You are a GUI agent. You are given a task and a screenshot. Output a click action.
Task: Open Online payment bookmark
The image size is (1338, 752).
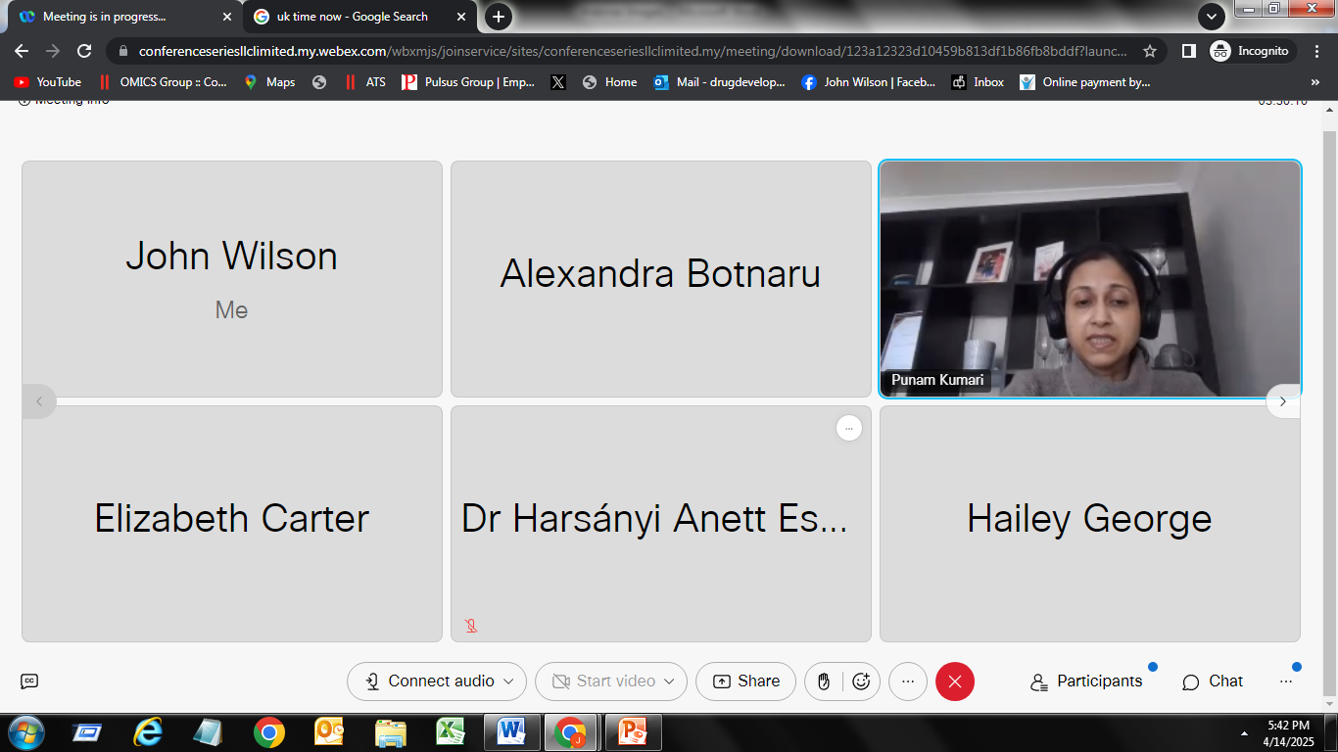pos(1084,82)
